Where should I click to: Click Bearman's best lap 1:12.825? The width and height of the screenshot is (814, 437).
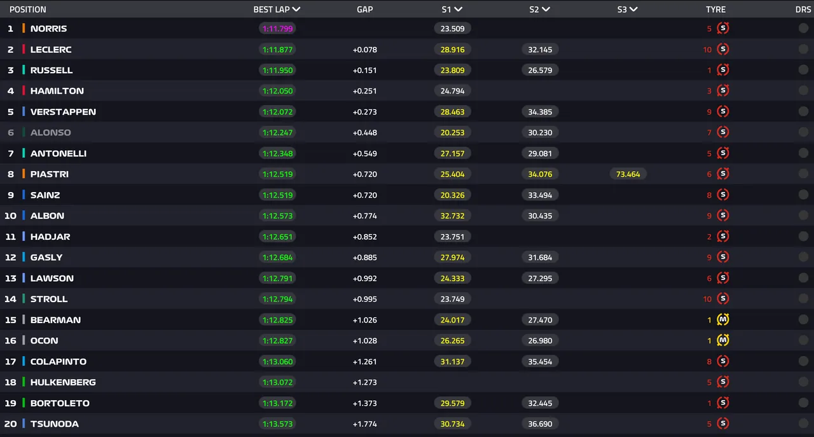click(x=277, y=320)
